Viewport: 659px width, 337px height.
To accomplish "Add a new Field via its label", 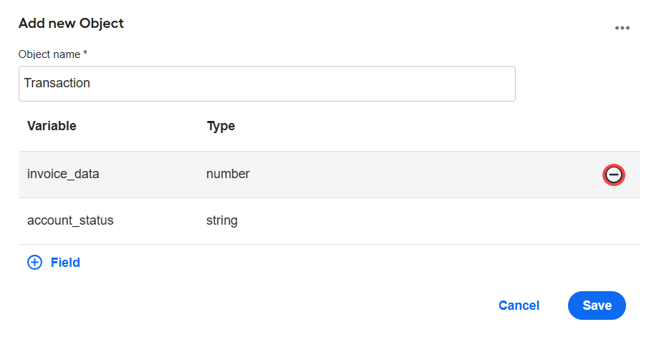I will tap(65, 263).
